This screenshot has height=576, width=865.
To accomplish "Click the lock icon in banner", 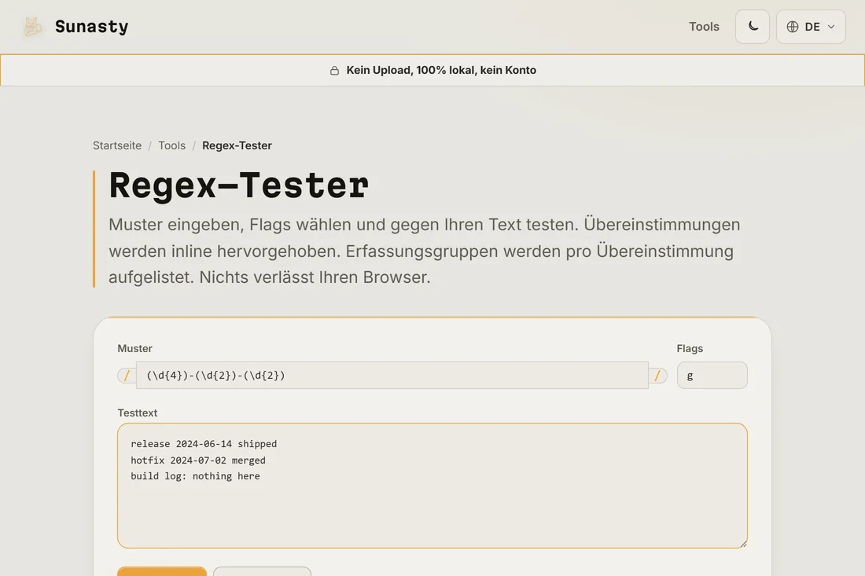I will (334, 71).
